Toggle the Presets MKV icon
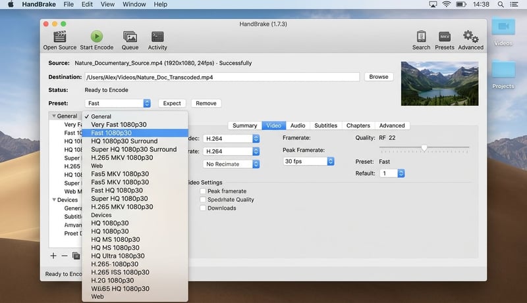 tap(444, 36)
